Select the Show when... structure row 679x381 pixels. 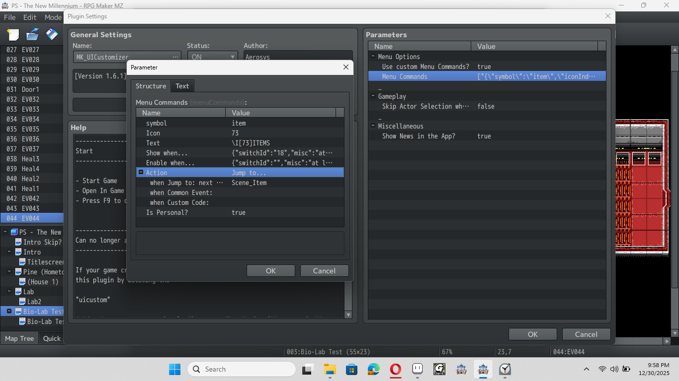240,153
